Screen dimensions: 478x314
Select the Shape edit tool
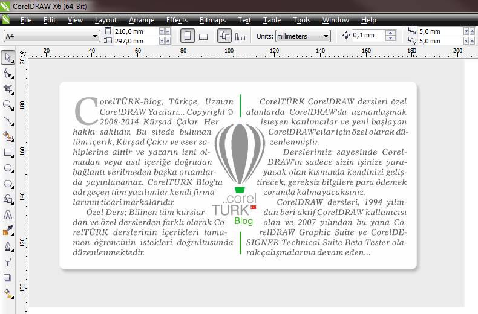[8, 74]
